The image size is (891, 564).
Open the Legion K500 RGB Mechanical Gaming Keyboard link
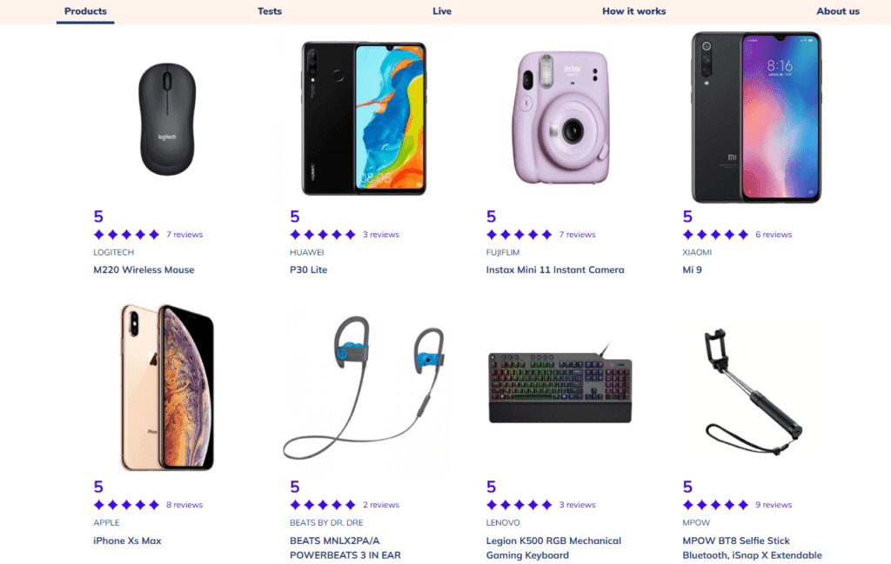point(554,547)
